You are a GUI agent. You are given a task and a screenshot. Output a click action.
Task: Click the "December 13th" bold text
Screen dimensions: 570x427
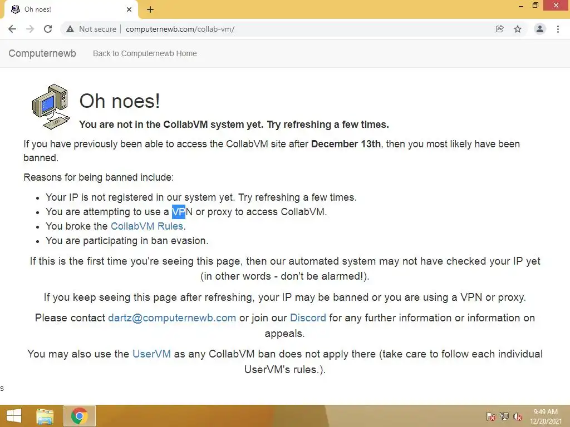(346, 144)
